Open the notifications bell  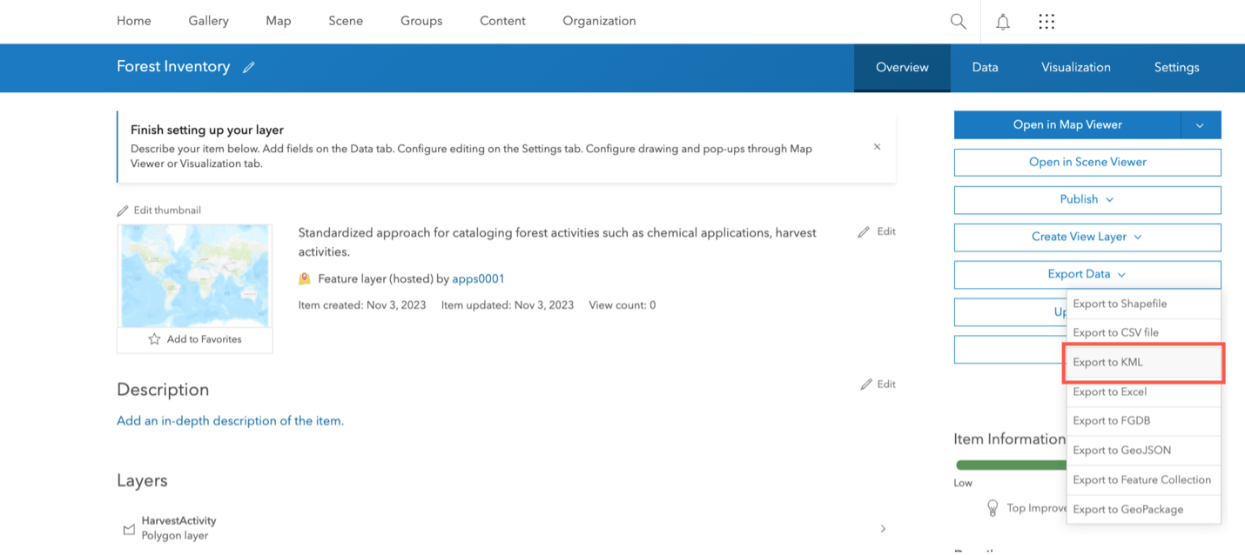1002,21
